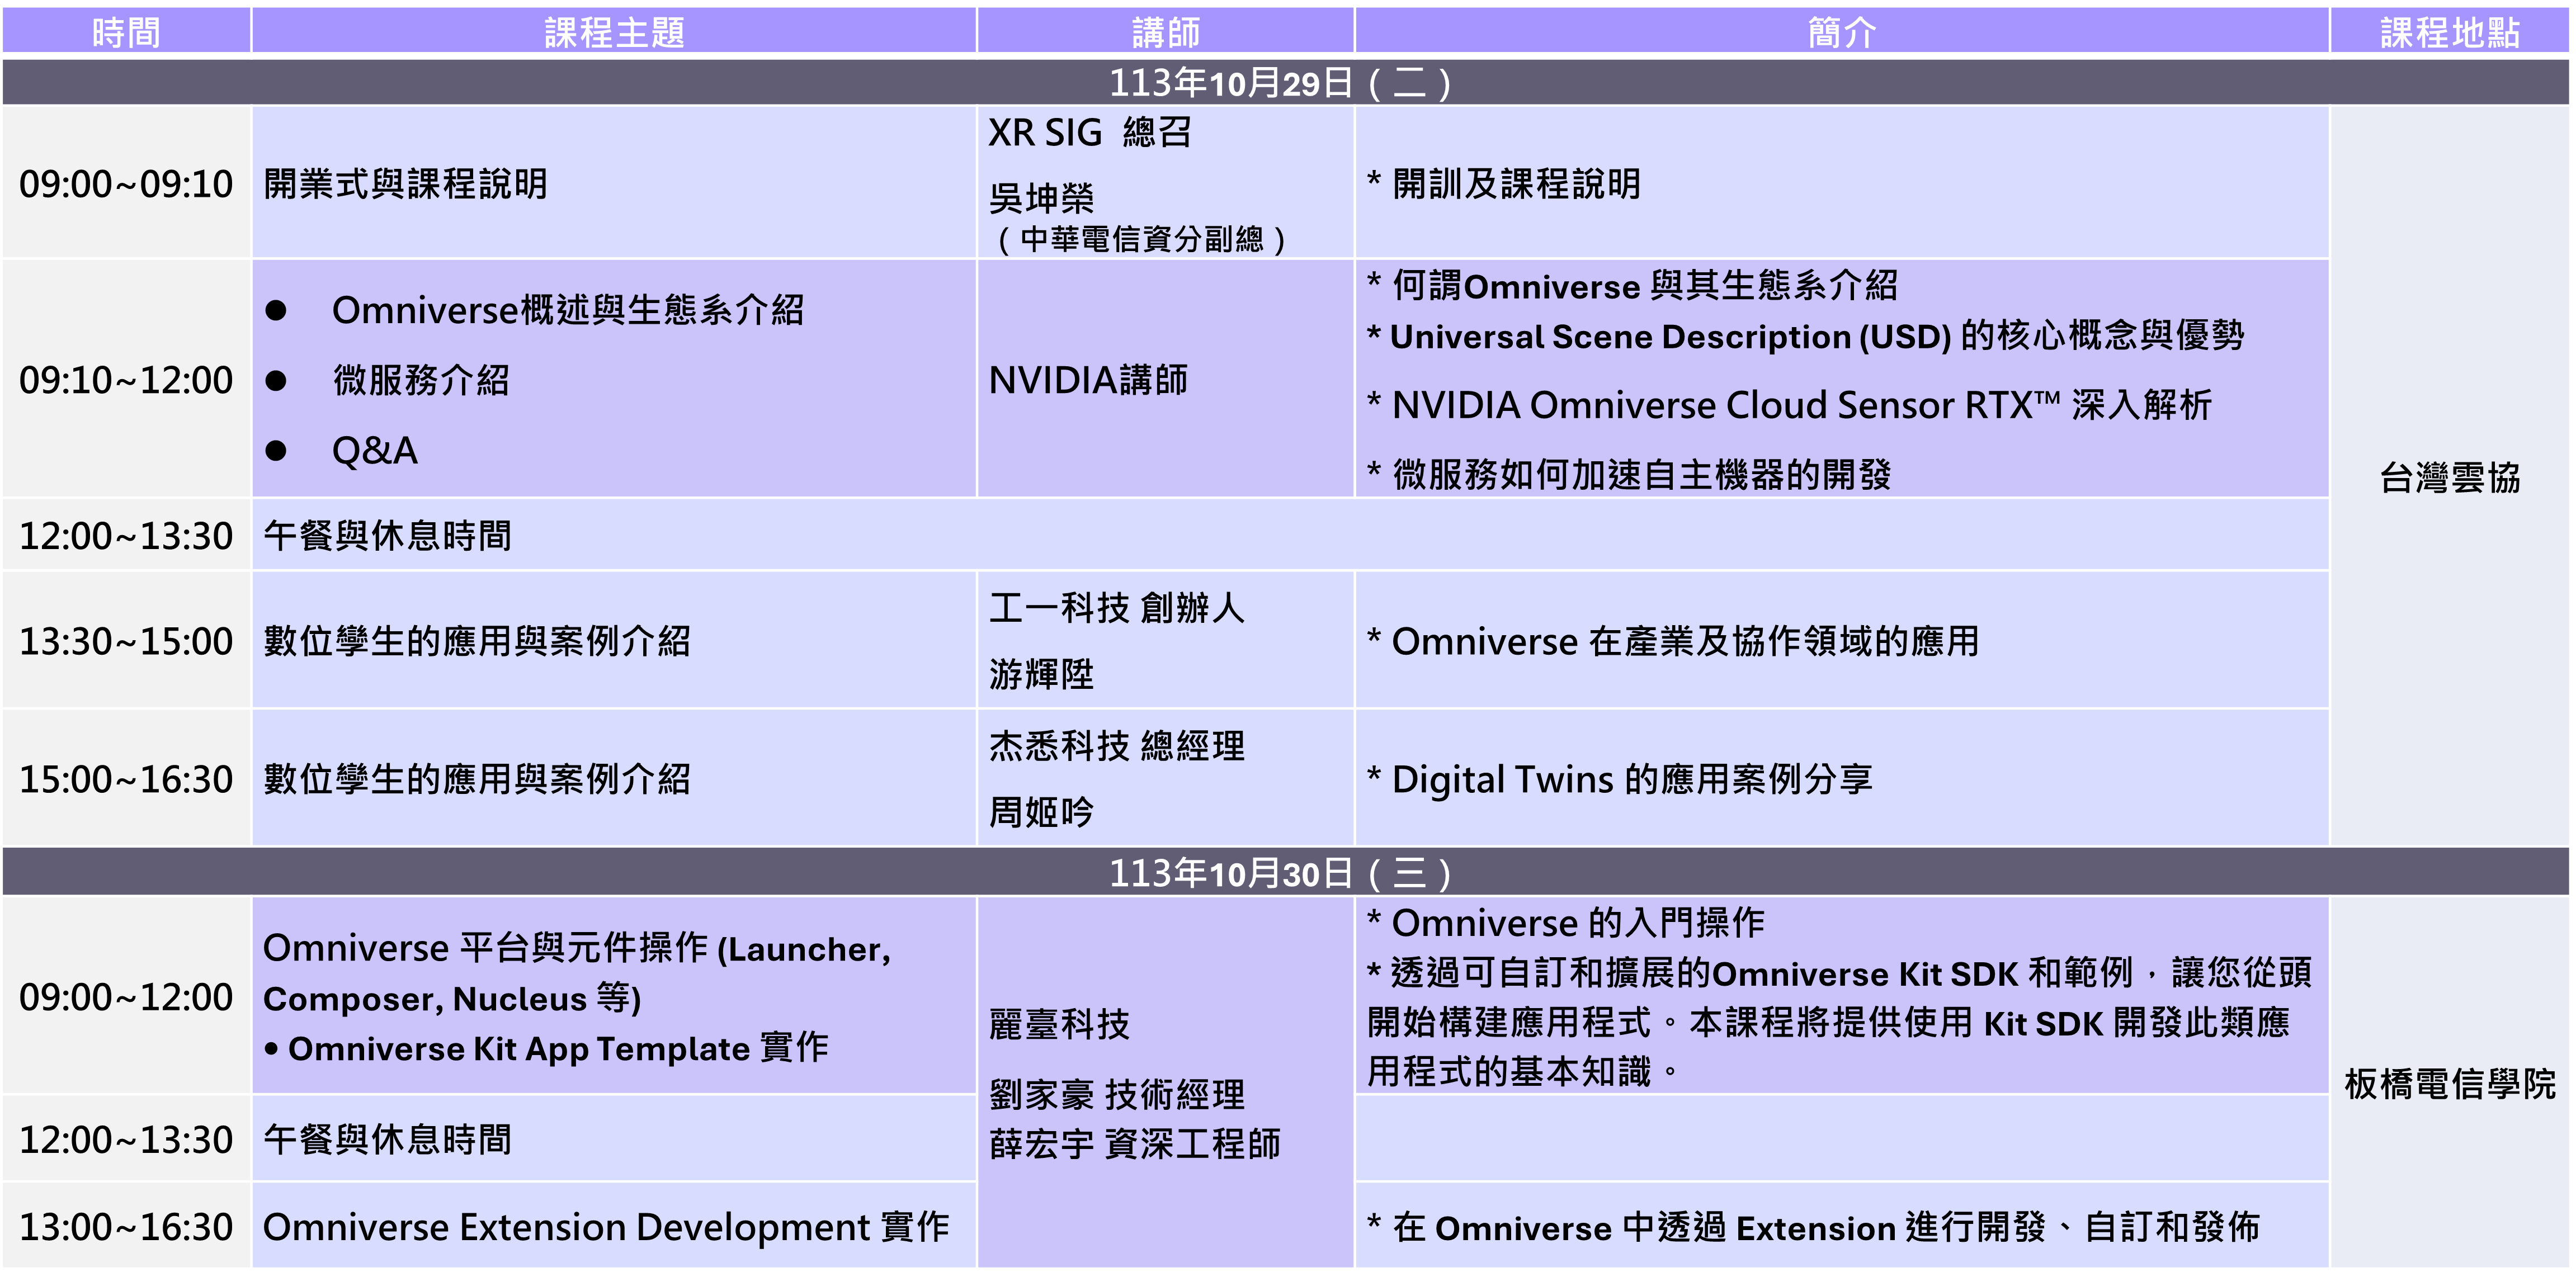Click the 周姬吟 instructor name
2576x1272 pixels.
(x=1041, y=812)
